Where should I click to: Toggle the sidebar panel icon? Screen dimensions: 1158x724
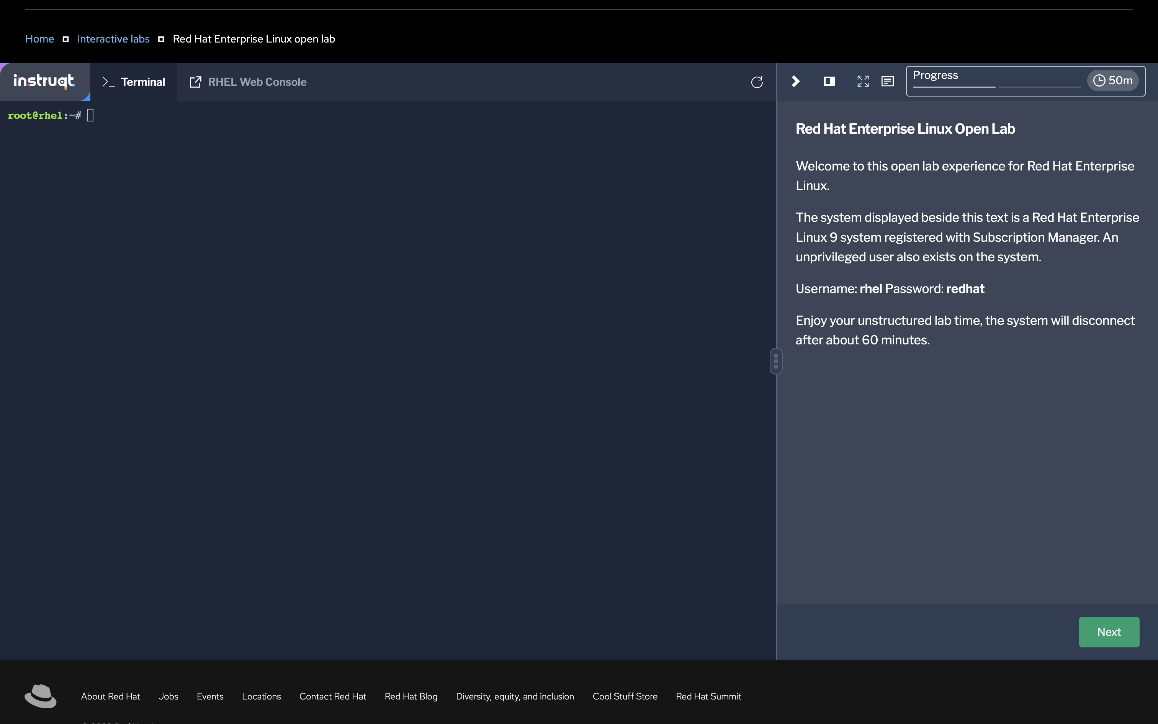pyautogui.click(x=829, y=81)
